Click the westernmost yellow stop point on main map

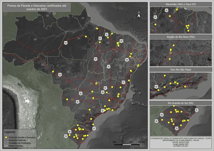click(53, 72)
